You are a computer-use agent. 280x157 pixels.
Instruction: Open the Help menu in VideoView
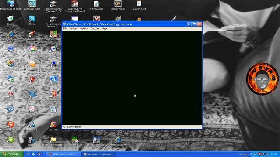tap(104, 28)
